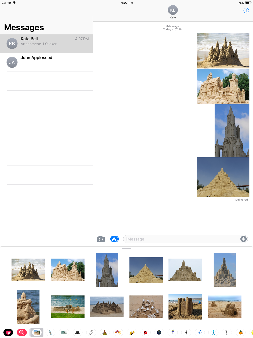Tap the JA avatar for John Appleseed
253x338 pixels.
(x=12, y=62)
